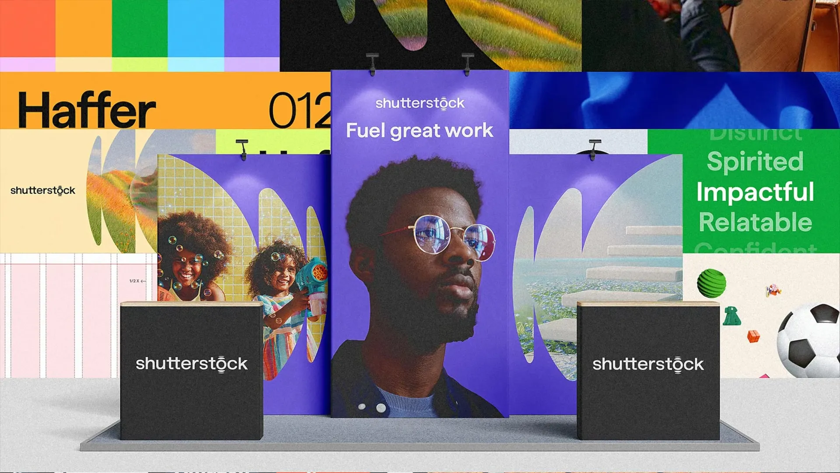The image size is (840, 473).
Task: Click the kids with bubbles photo
Action: 241,267
